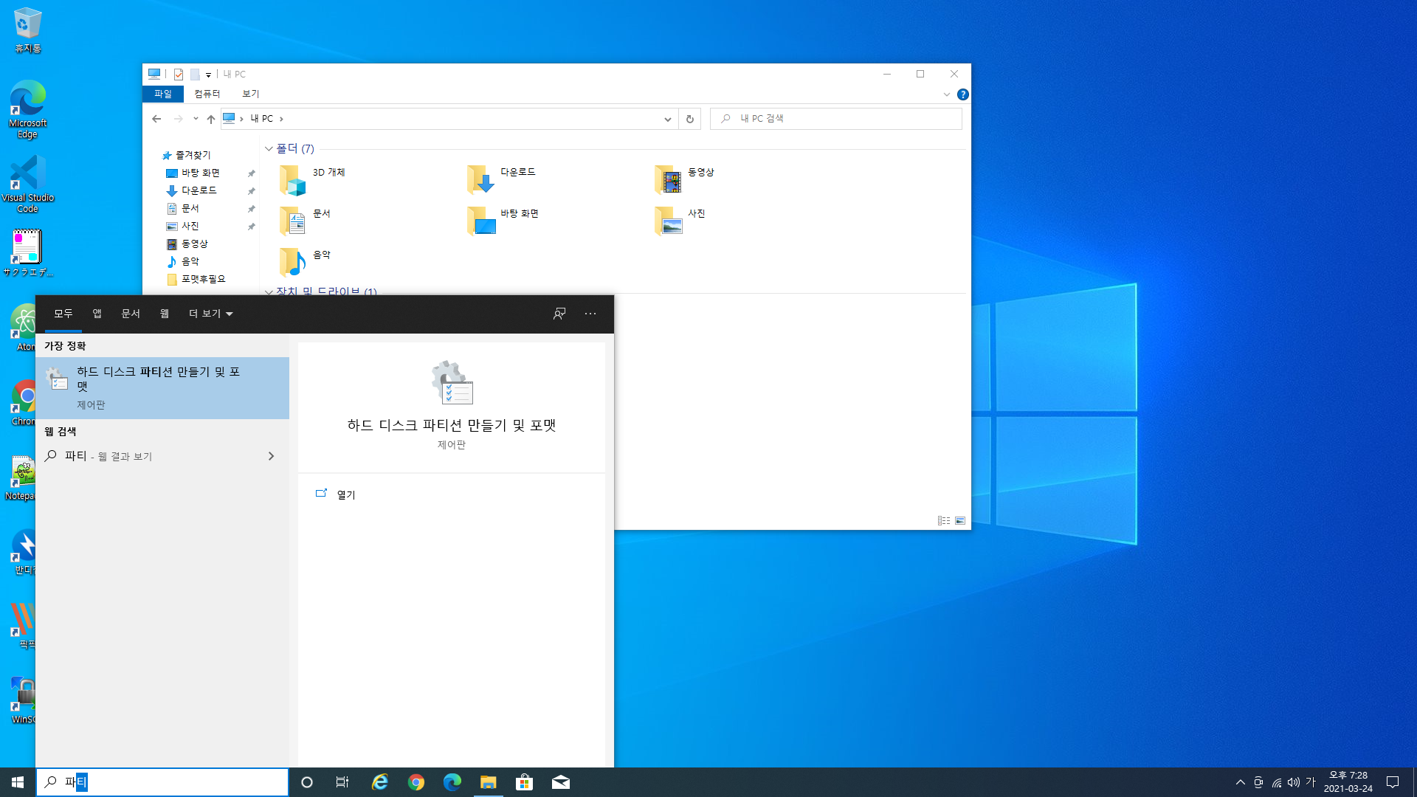Expand the ribbon with the chevron button

[946, 94]
